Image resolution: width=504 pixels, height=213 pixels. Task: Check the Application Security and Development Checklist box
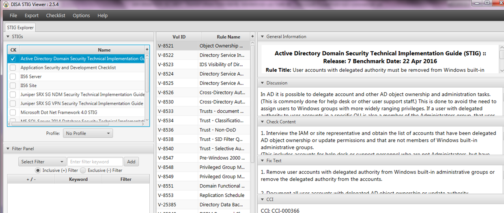(x=13, y=67)
